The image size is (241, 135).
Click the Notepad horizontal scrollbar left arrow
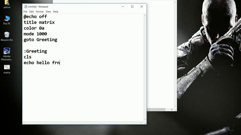[x=24, y=123]
